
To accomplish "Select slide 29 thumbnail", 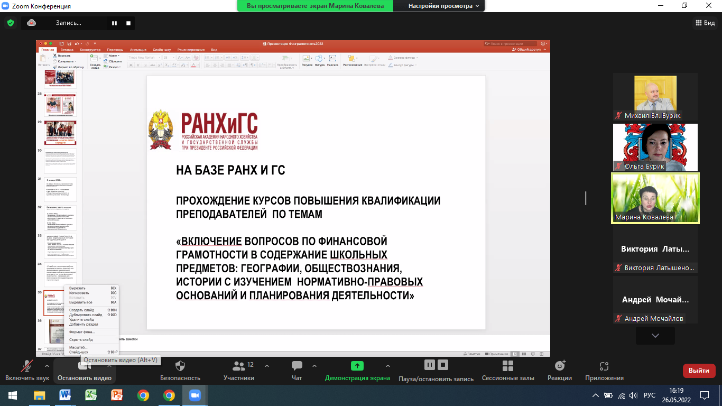I will [60, 133].
